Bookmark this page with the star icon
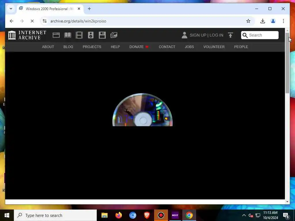295x221 pixels. click(248, 21)
